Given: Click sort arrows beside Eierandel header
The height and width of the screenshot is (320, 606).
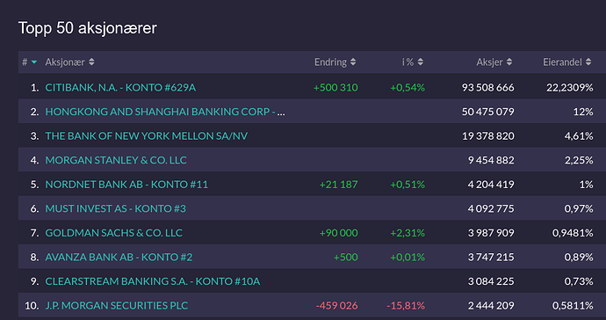Looking at the screenshot, I should coord(588,62).
